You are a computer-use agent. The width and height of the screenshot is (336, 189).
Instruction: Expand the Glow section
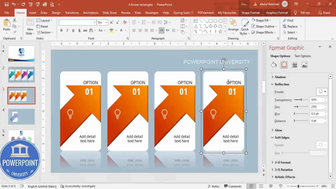tap(277, 130)
